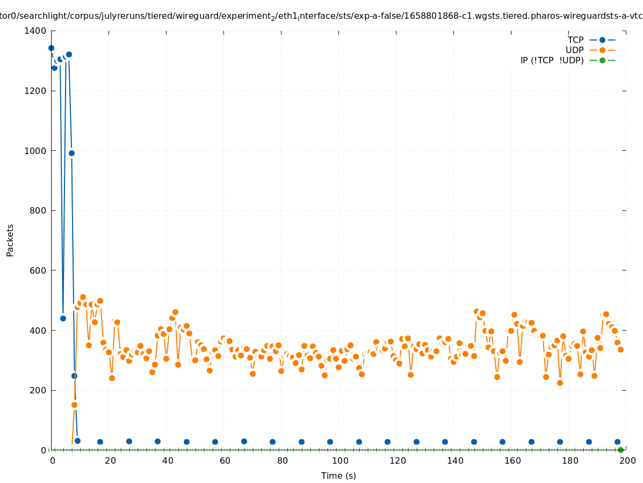Screen dimensions: 643x483
Task: Select the IP (!TCP !UDP) legend label
Action: (552, 60)
